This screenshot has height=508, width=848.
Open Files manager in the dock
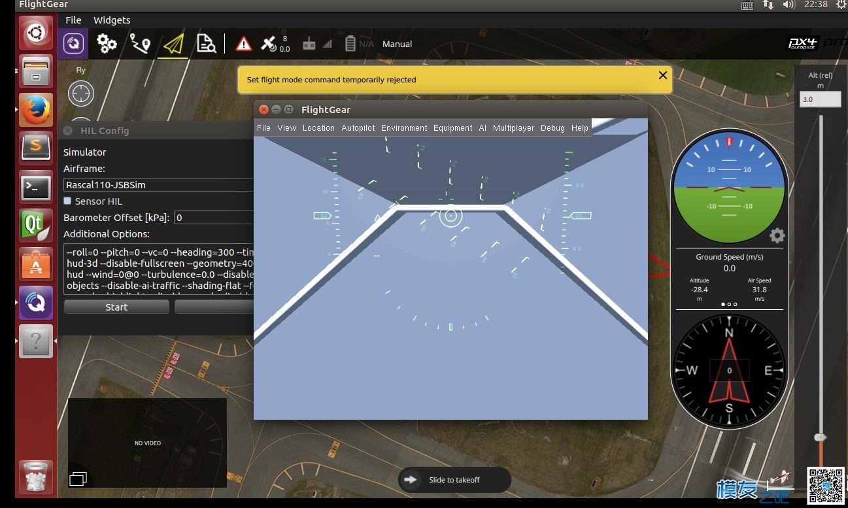[36, 71]
